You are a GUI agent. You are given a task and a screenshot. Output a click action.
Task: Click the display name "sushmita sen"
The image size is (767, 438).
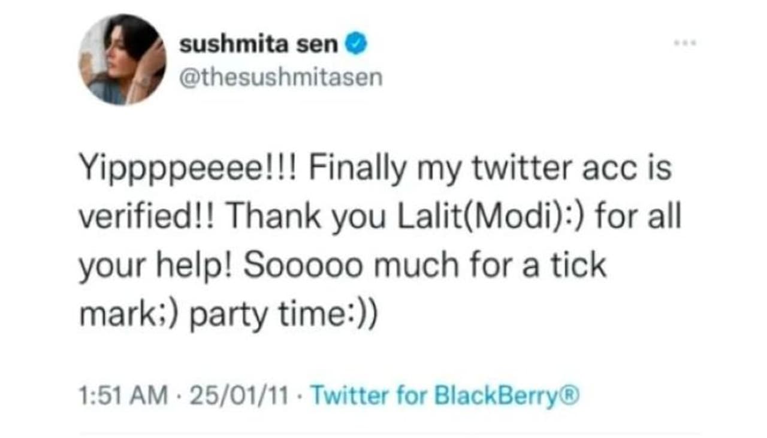coord(258,46)
